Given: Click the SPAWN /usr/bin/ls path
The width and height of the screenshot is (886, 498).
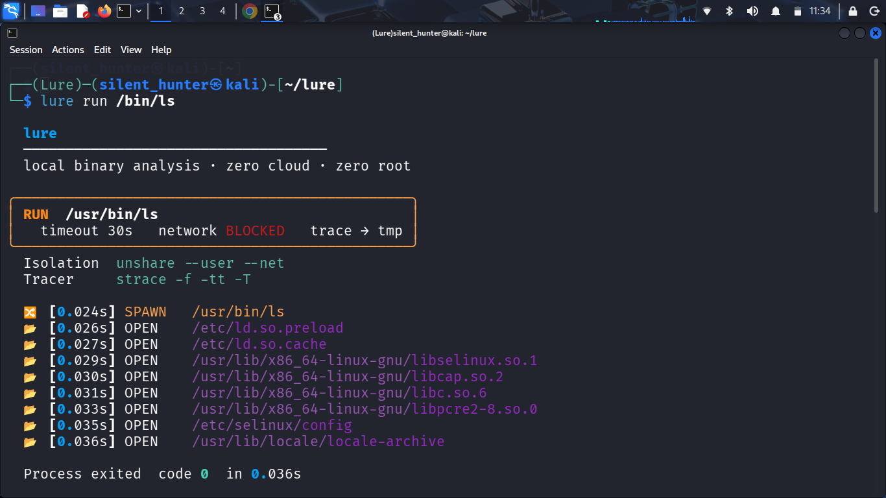Looking at the screenshot, I should click(x=238, y=312).
